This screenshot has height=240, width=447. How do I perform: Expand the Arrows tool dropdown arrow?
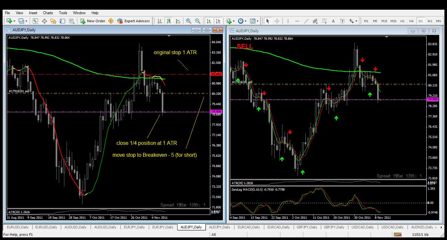click(356, 21)
